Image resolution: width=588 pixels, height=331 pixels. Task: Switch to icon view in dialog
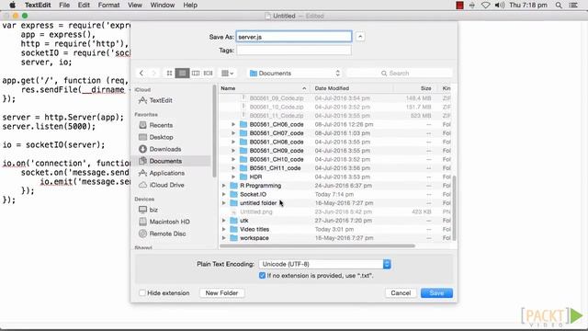[169, 74]
